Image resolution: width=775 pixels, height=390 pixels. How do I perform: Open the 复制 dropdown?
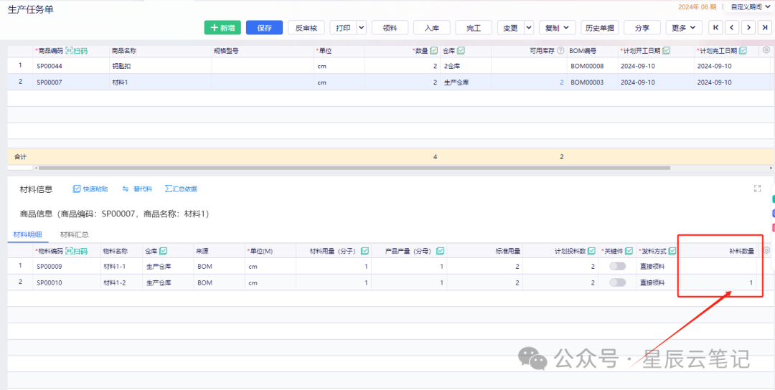(557, 28)
